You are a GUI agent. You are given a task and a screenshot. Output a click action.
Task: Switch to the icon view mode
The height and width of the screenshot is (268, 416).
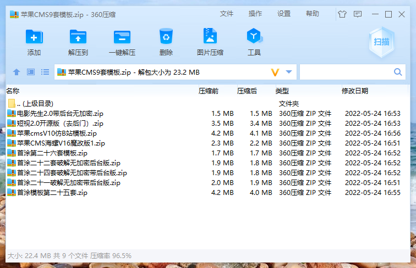31,72
